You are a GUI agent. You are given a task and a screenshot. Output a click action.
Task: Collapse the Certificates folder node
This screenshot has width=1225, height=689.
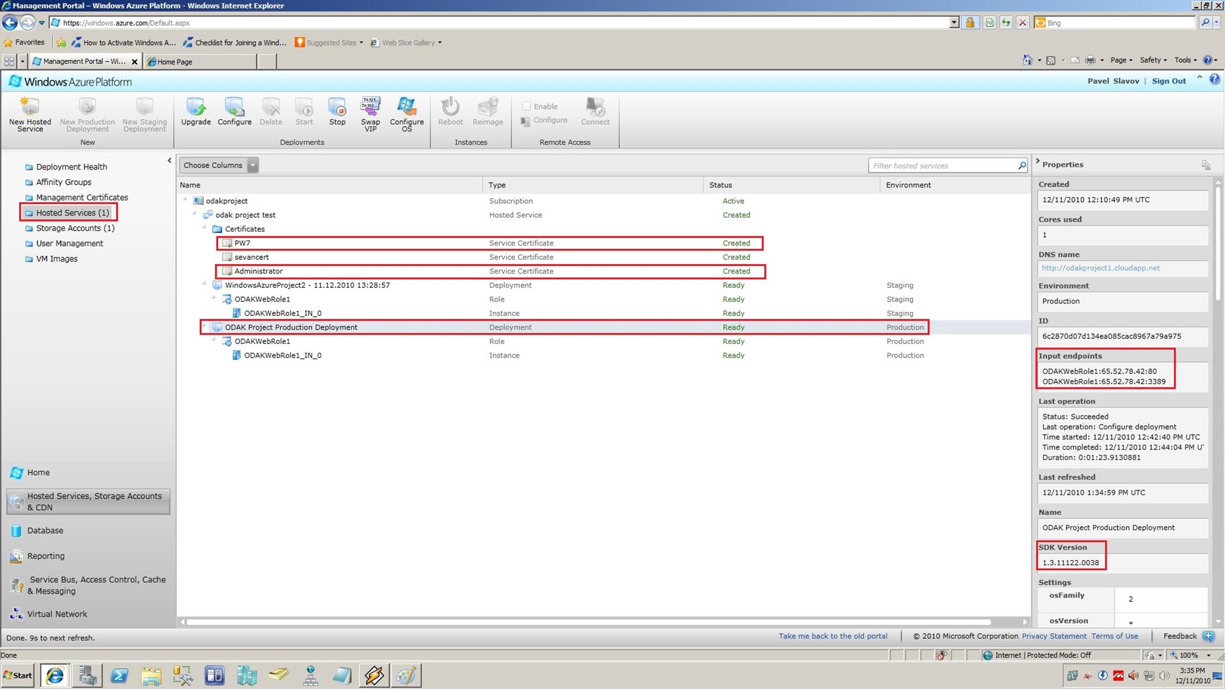(204, 228)
